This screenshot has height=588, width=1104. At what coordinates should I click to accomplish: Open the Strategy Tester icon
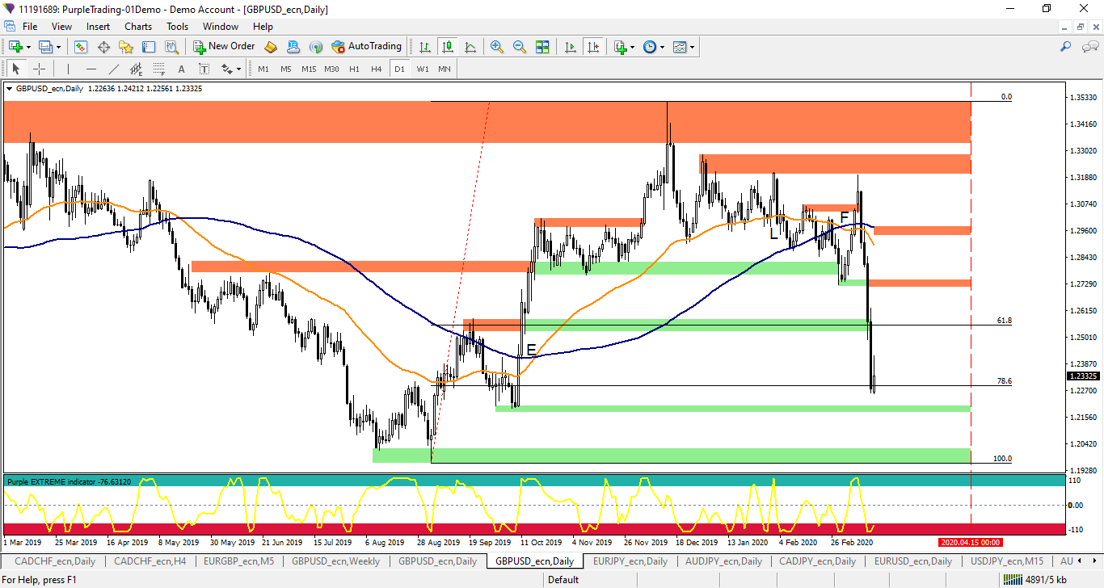click(172, 47)
